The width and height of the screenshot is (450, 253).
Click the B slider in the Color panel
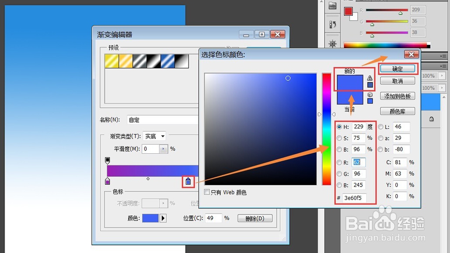387,33
